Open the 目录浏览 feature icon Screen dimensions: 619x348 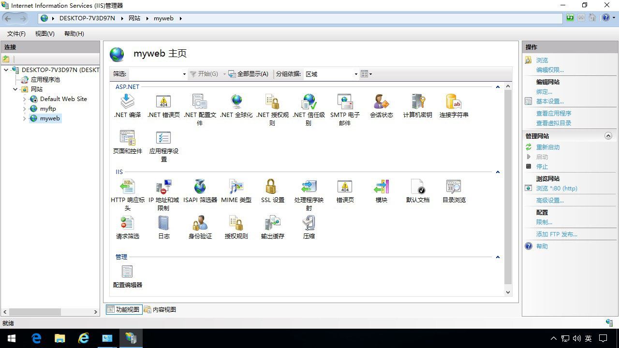[454, 187]
